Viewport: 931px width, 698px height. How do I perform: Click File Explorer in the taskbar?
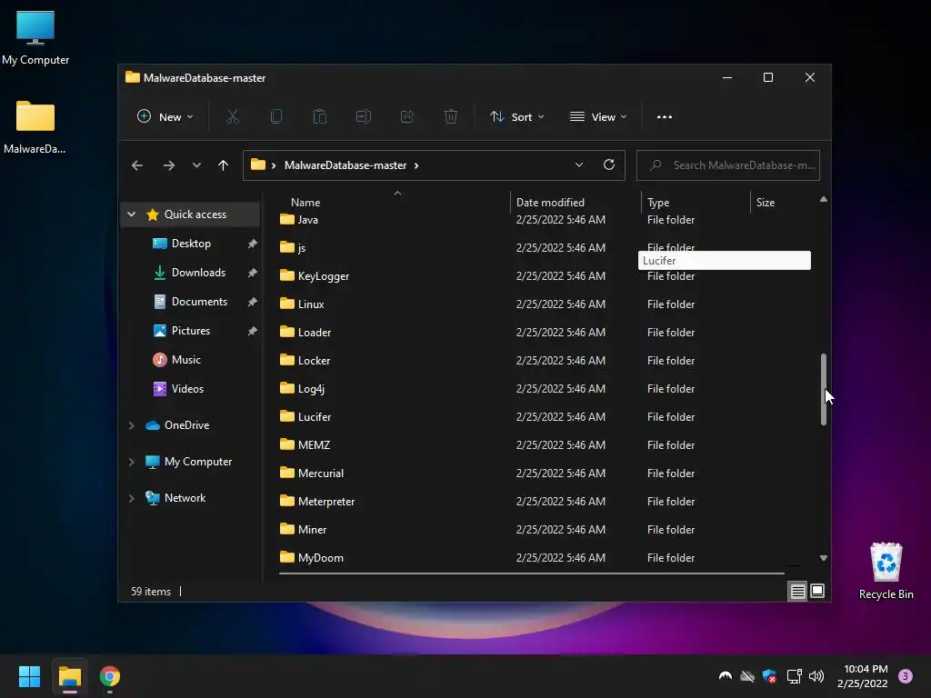click(x=69, y=676)
